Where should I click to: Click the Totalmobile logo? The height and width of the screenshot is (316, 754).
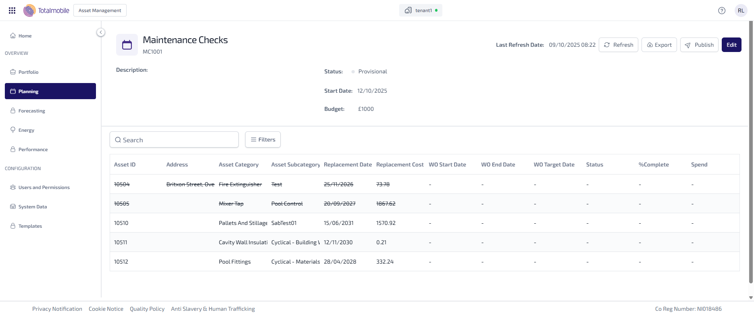pyautogui.click(x=46, y=10)
